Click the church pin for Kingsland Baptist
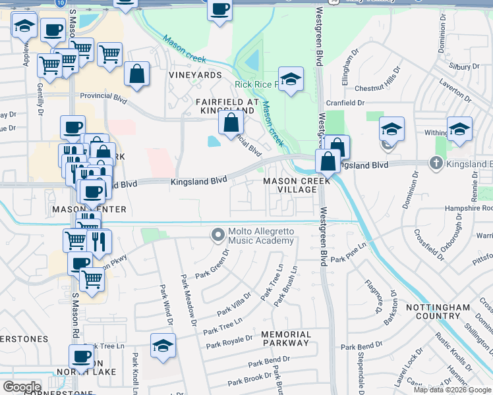Screen dimensions: 493x395 tap(436, 163)
